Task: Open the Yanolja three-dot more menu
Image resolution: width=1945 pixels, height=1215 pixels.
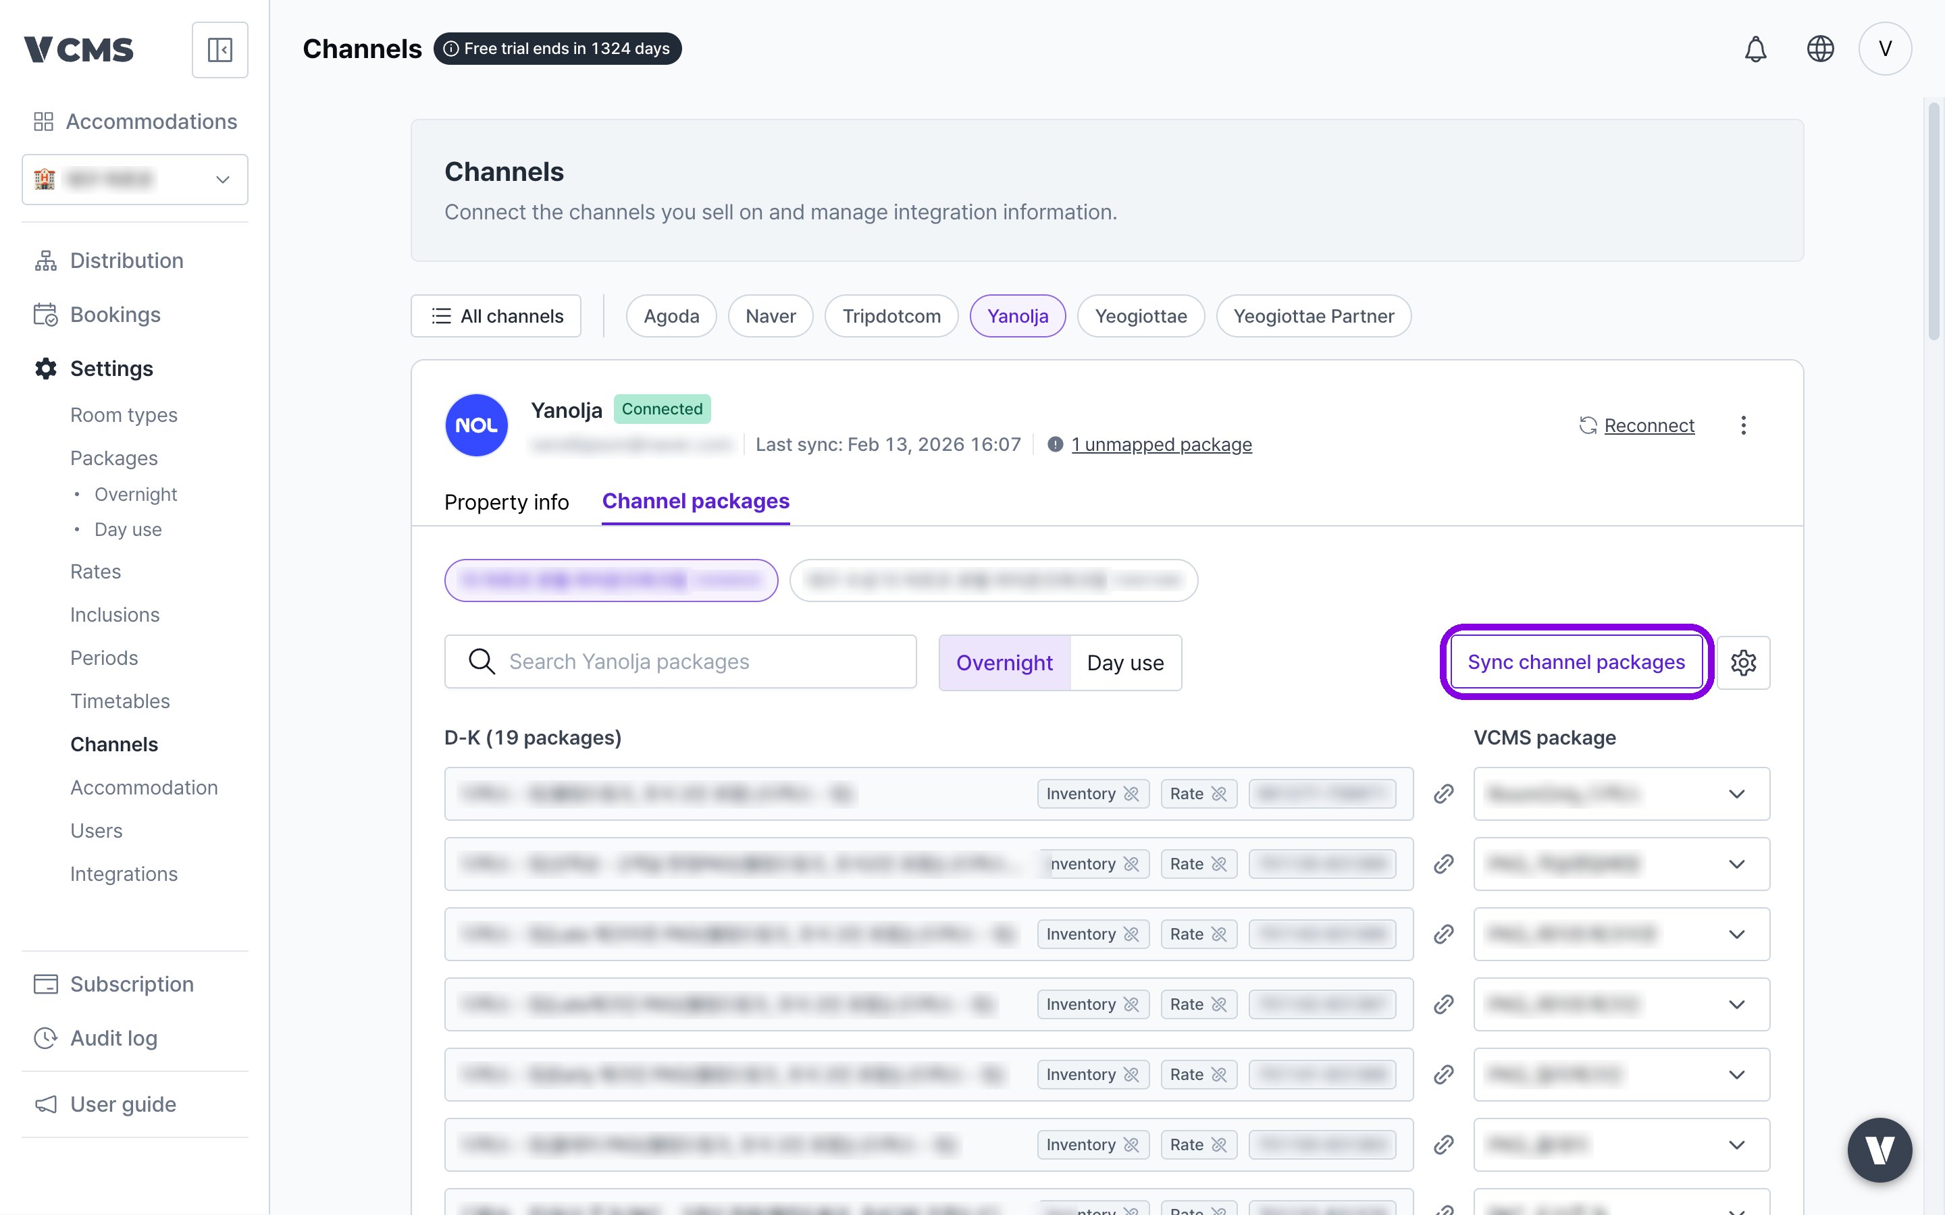Action: 1743,425
